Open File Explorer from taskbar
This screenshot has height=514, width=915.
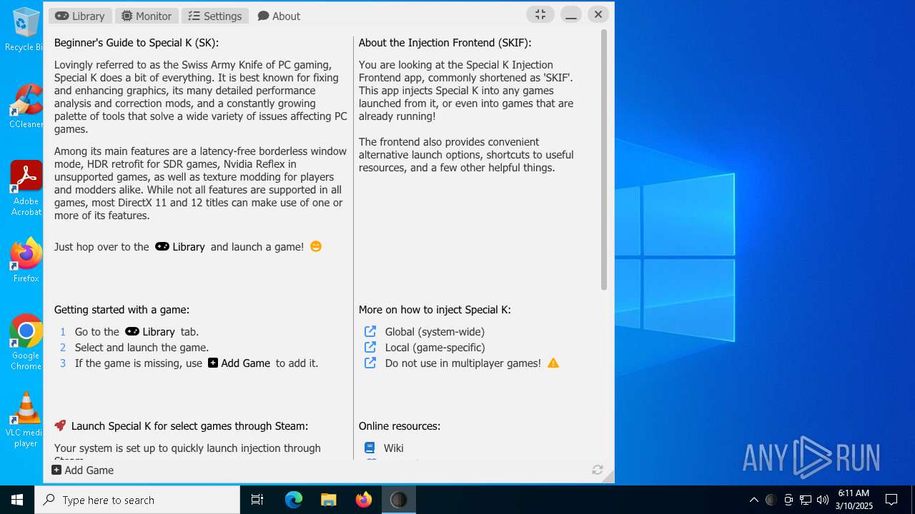tap(329, 500)
